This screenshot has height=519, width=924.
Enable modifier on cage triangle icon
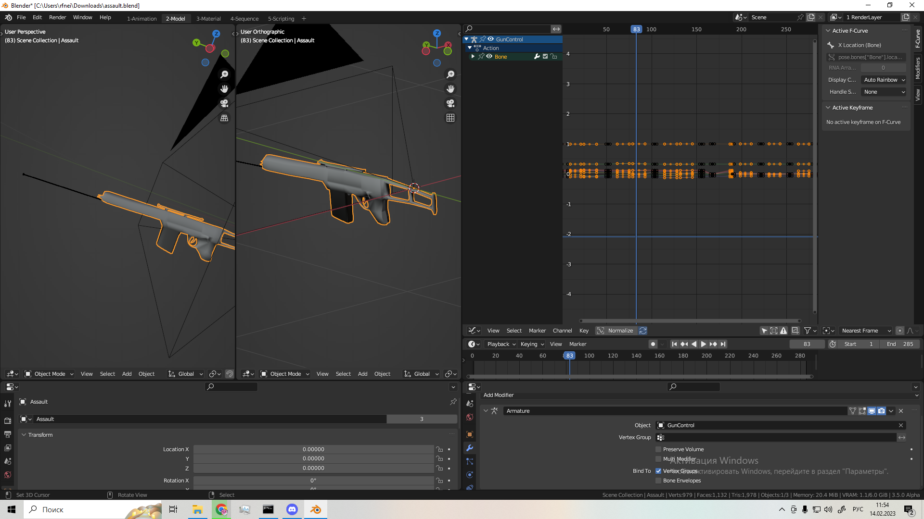coord(853,411)
